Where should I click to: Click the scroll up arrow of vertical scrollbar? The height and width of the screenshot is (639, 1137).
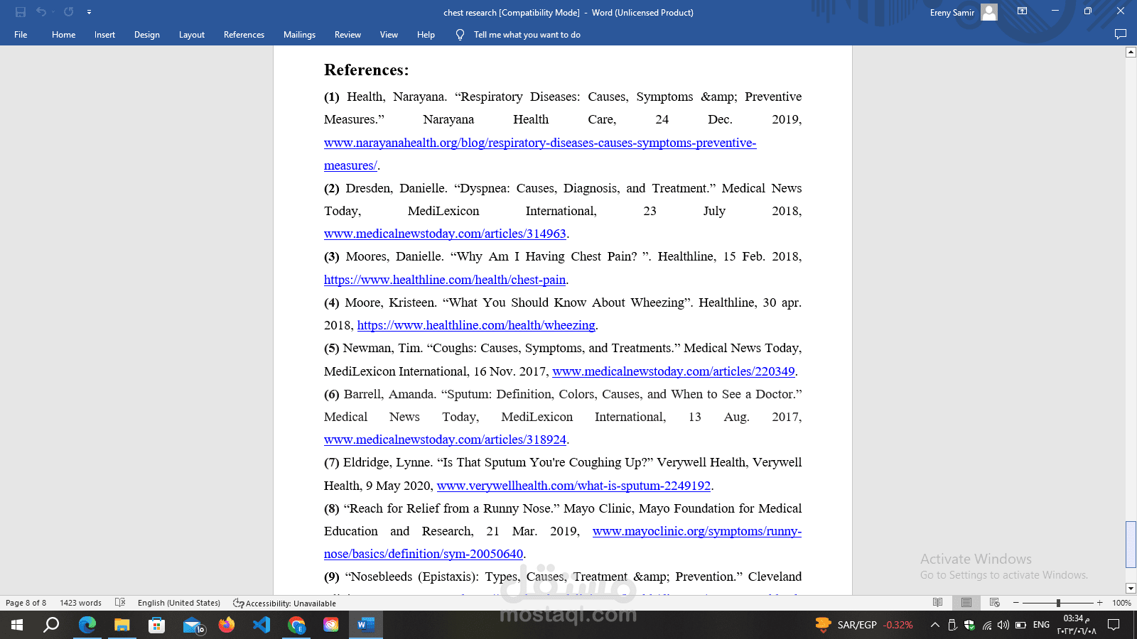pyautogui.click(x=1131, y=52)
